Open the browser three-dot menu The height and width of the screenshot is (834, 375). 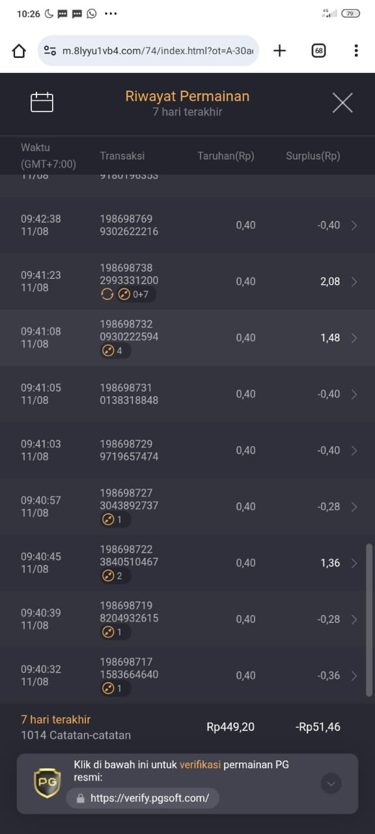(x=356, y=51)
